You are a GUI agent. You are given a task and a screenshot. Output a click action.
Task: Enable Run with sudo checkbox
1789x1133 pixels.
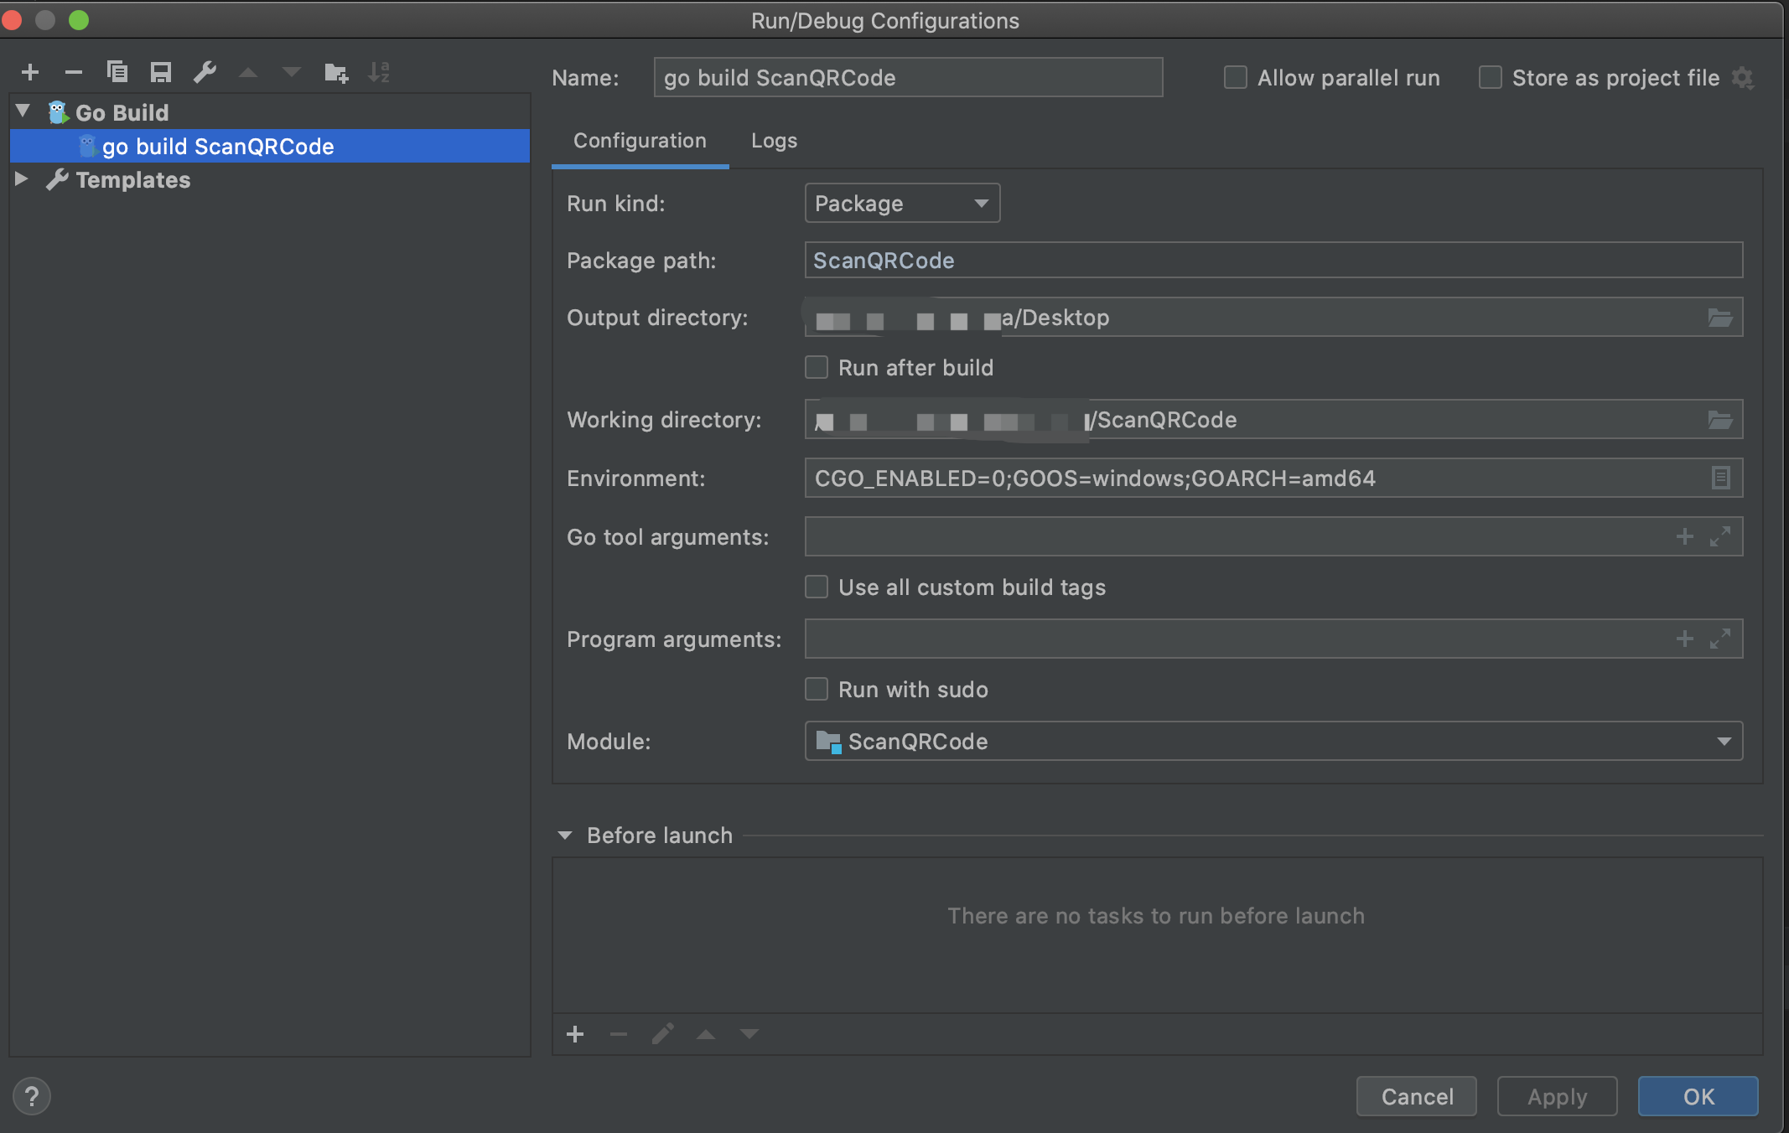[x=817, y=690]
